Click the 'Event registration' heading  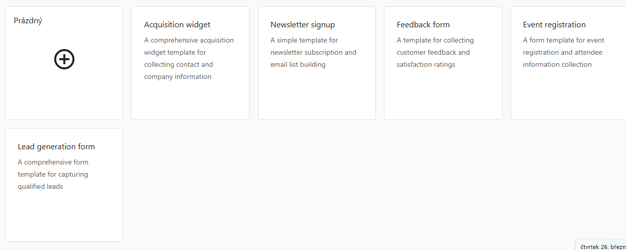point(554,25)
